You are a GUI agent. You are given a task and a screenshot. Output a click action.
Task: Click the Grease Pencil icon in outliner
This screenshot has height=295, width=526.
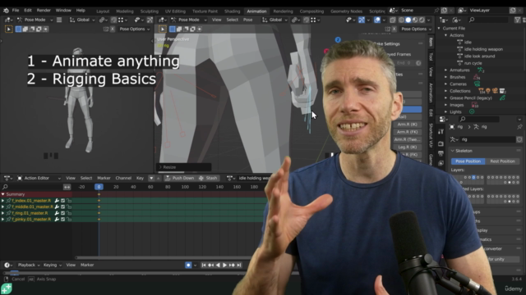[502, 98]
